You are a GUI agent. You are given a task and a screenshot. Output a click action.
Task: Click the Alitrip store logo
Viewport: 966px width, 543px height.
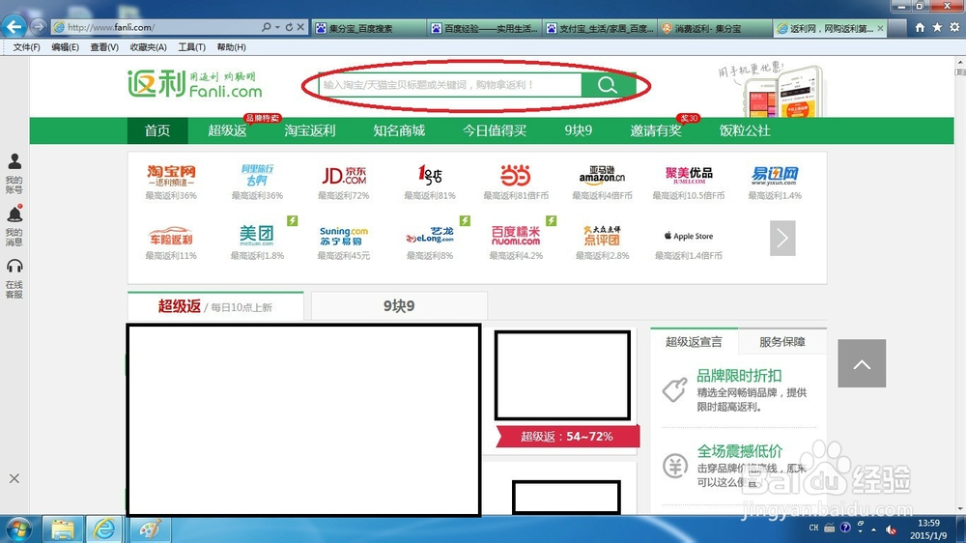(x=258, y=175)
